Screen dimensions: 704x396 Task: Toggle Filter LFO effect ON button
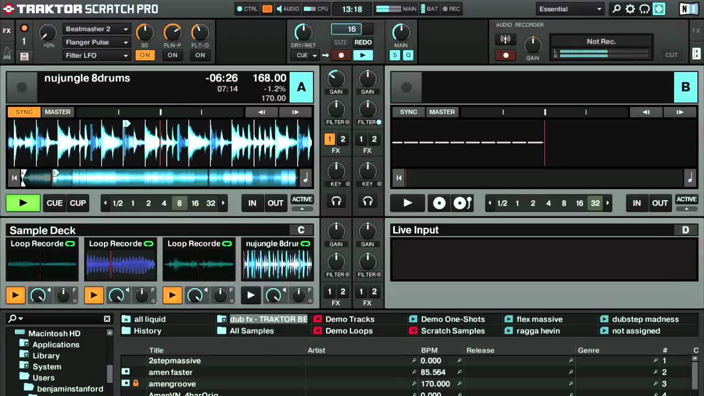[x=200, y=55]
